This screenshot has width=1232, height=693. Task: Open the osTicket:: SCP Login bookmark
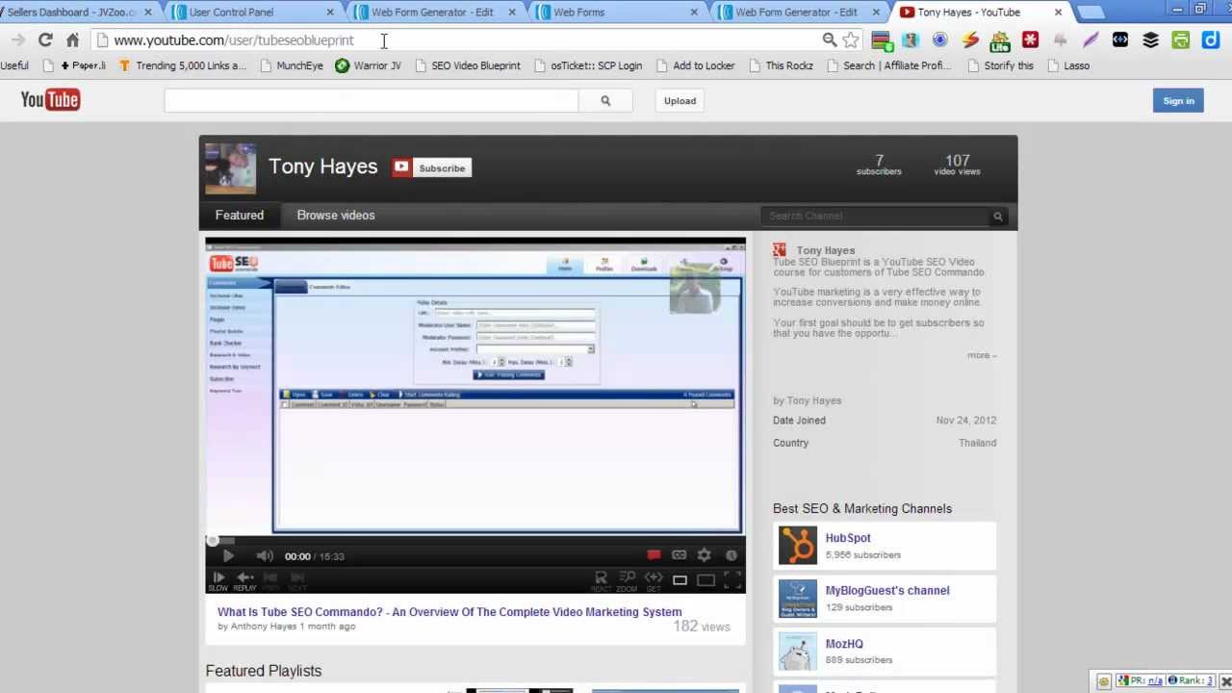(588, 65)
